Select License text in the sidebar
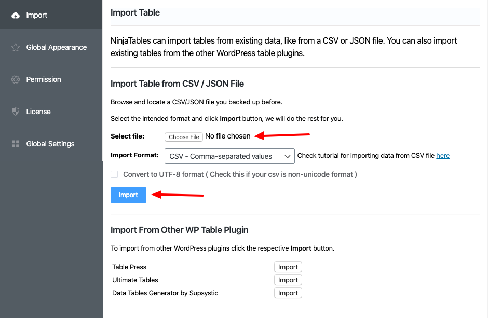The image size is (488, 318). coord(38,112)
